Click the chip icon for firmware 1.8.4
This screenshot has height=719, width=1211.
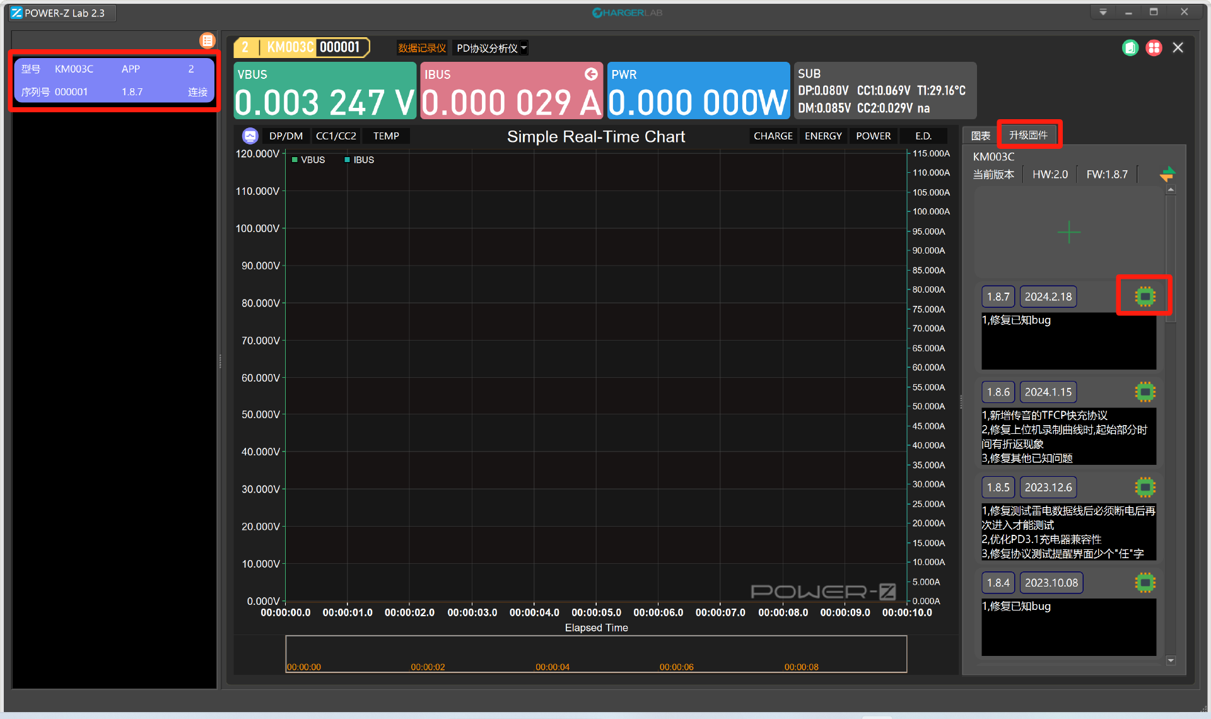1145,583
